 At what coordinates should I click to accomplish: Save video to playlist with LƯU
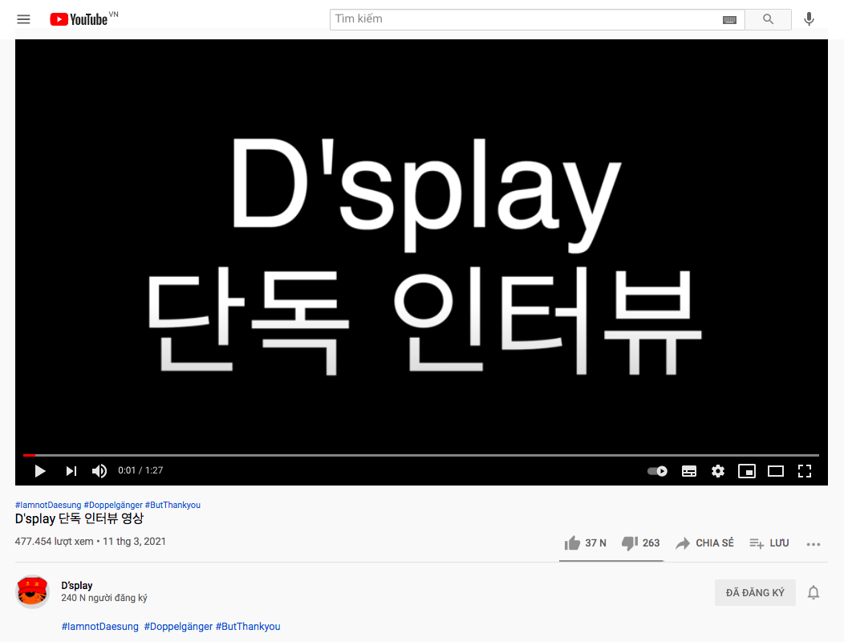(769, 543)
